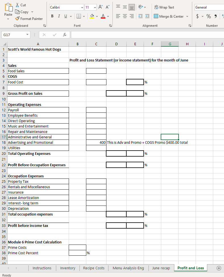Expand the Copy dropdown arrow
Viewport: 224px width, 277px height.
[32, 12]
